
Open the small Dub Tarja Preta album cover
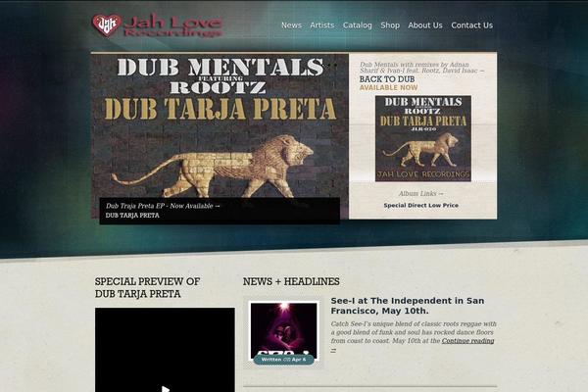[x=423, y=138]
